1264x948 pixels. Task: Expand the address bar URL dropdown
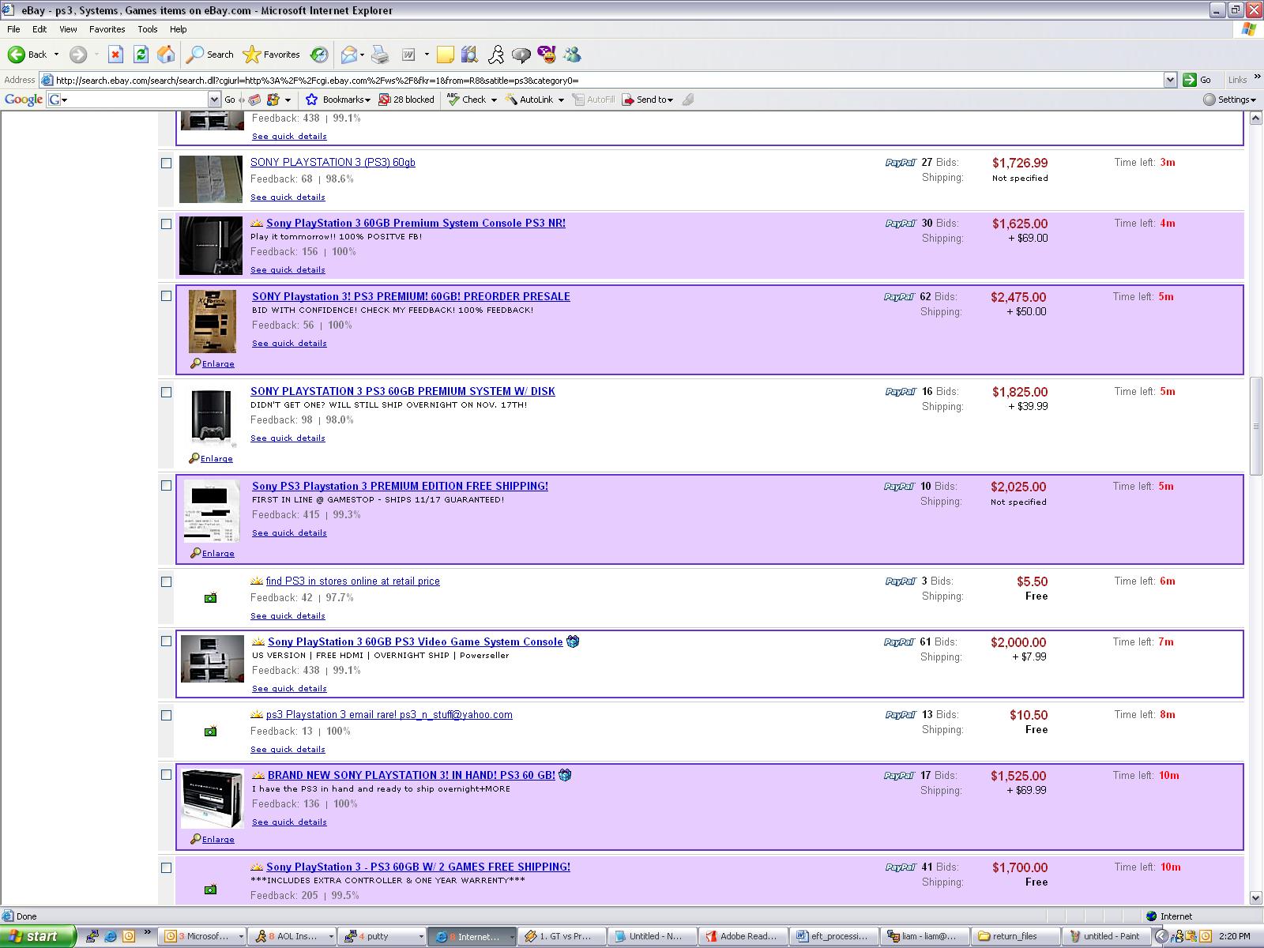[x=1170, y=80]
